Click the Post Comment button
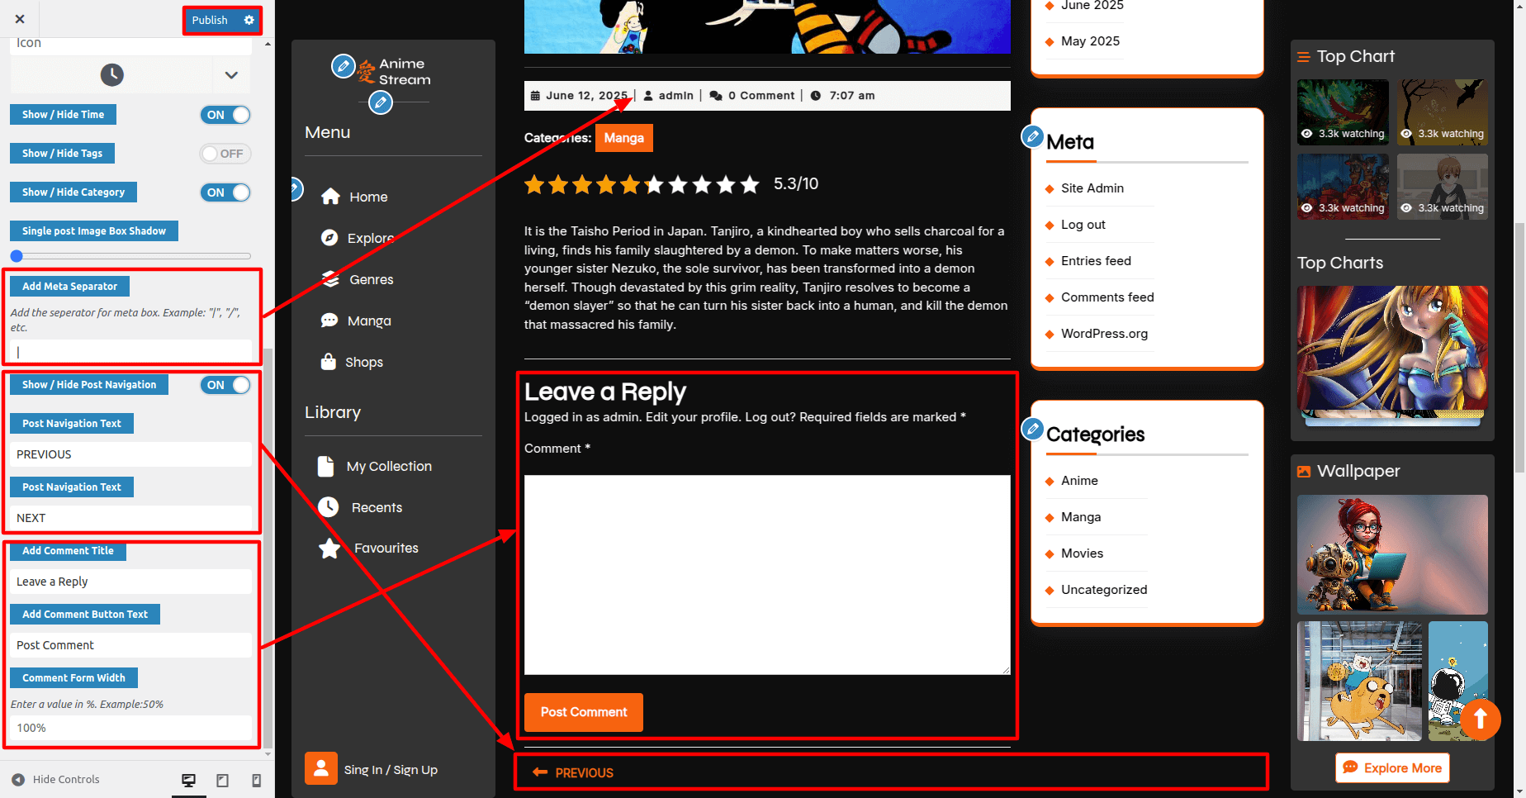1526x798 pixels. click(x=583, y=712)
